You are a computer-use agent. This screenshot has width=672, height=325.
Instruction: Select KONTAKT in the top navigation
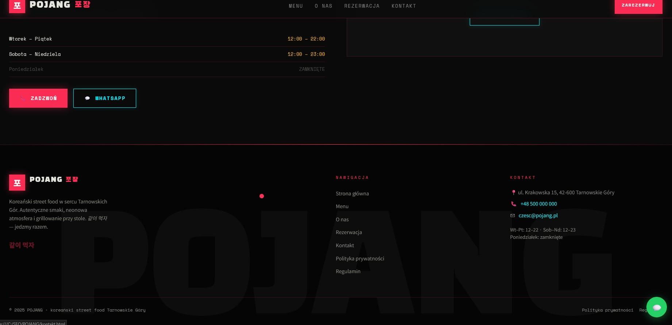(404, 6)
